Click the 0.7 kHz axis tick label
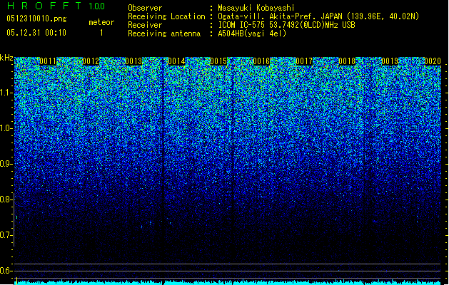The image size is (449, 285). tap(5, 235)
